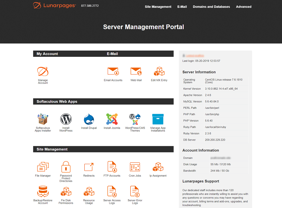Click the Lunarpages Support heading
This screenshot has width=282, height=208.
(201, 181)
